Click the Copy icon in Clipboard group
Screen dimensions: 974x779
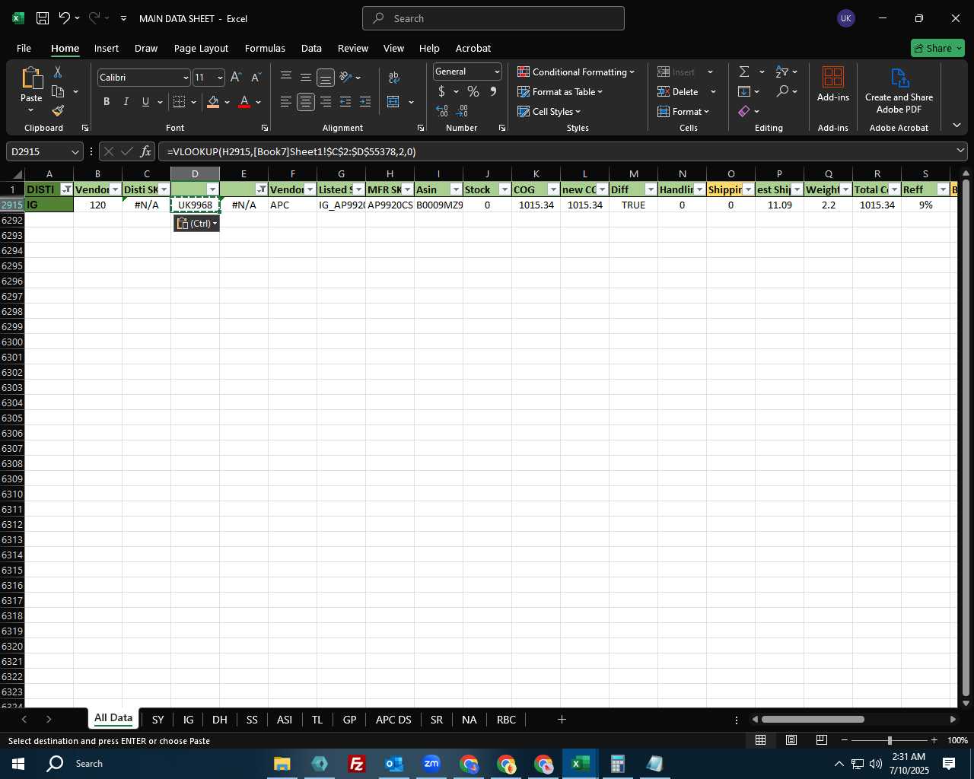coord(58,91)
